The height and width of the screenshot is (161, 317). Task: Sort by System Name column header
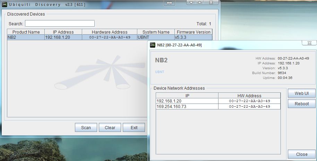point(156,32)
